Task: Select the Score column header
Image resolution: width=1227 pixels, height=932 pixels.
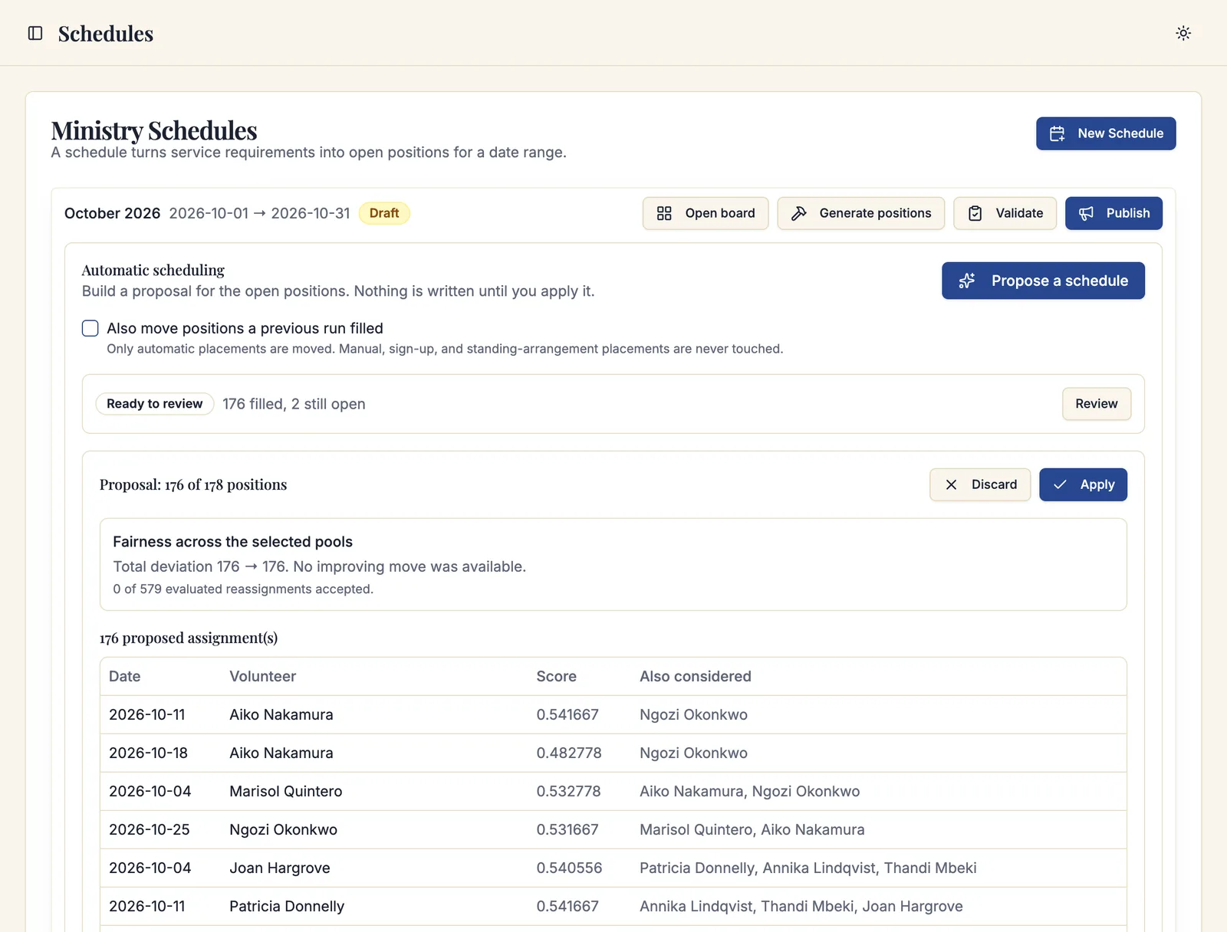Action: pyautogui.click(x=556, y=676)
